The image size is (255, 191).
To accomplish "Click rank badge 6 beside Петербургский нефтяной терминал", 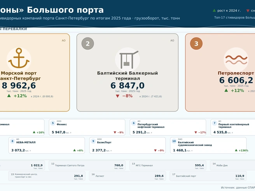I will point(133,123).
